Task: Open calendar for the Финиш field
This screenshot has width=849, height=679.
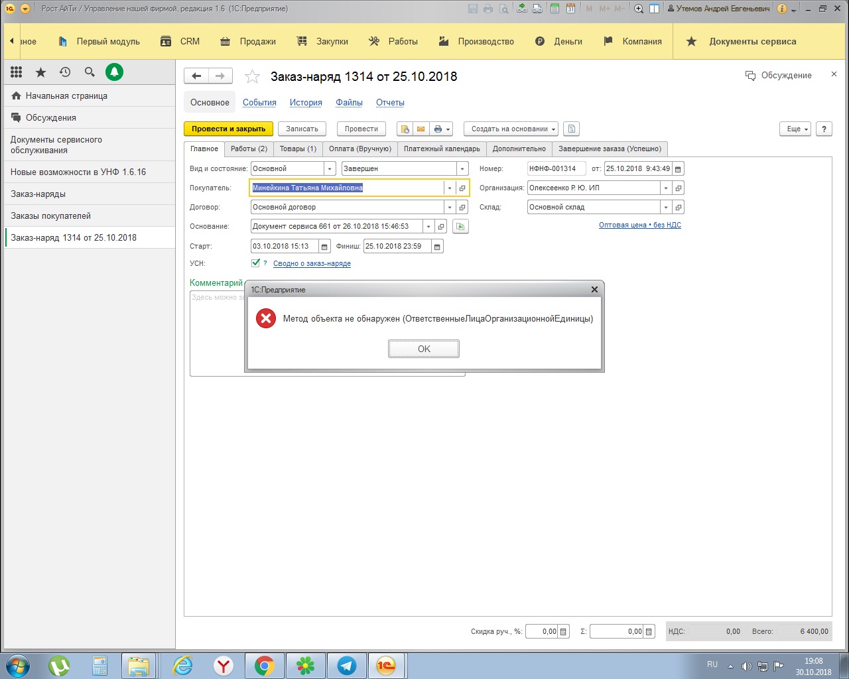Action: pos(437,247)
